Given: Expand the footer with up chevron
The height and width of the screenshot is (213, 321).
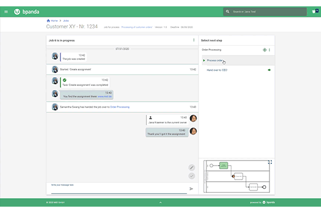Looking at the screenshot, I should pos(161,203).
